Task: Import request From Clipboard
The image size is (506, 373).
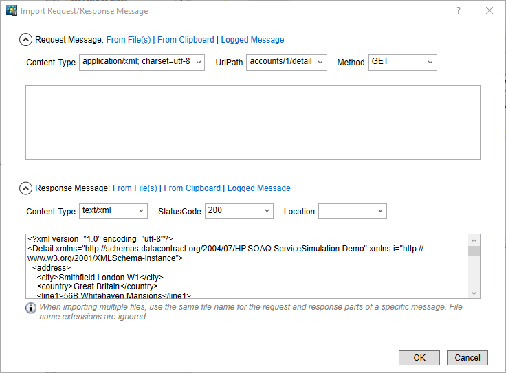Action: pos(186,40)
